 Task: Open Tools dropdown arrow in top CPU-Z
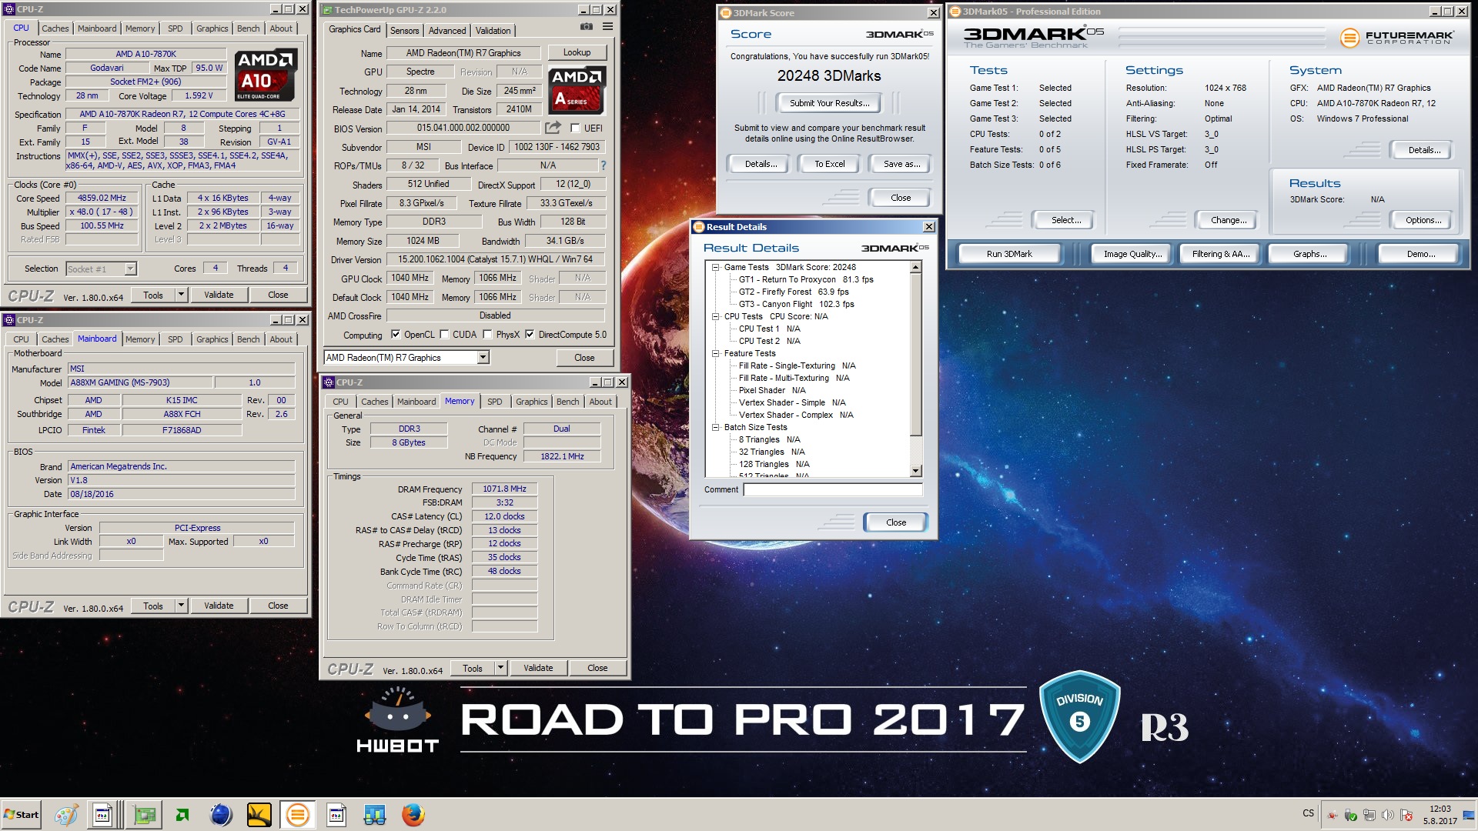click(181, 295)
